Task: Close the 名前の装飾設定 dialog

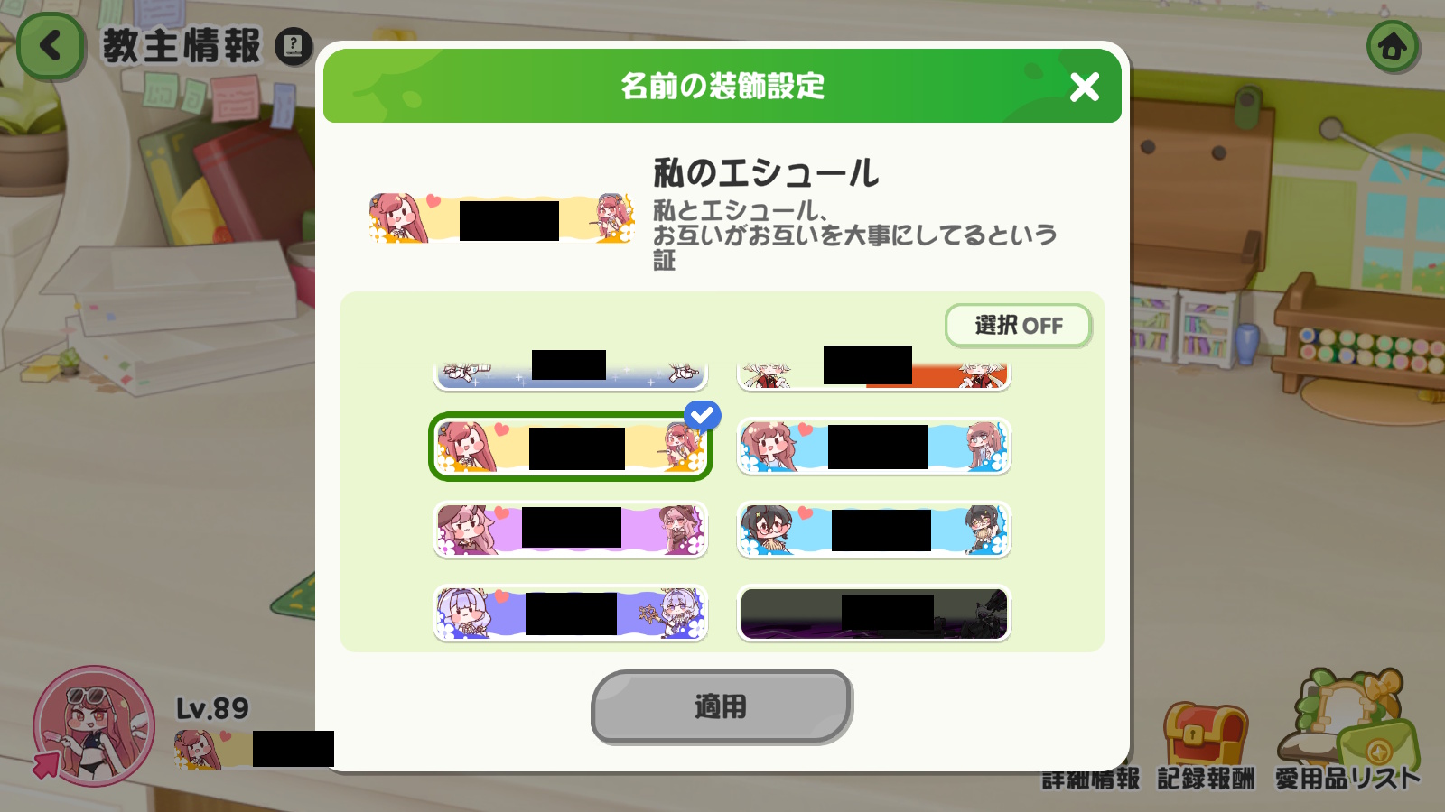Action: coord(1084,87)
